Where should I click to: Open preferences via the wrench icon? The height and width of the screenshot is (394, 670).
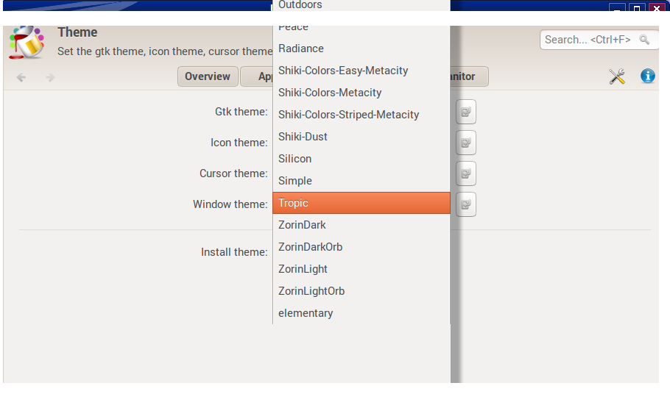[x=617, y=76]
